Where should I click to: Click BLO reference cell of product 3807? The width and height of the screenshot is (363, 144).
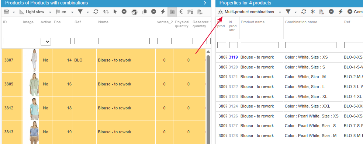tap(85, 60)
